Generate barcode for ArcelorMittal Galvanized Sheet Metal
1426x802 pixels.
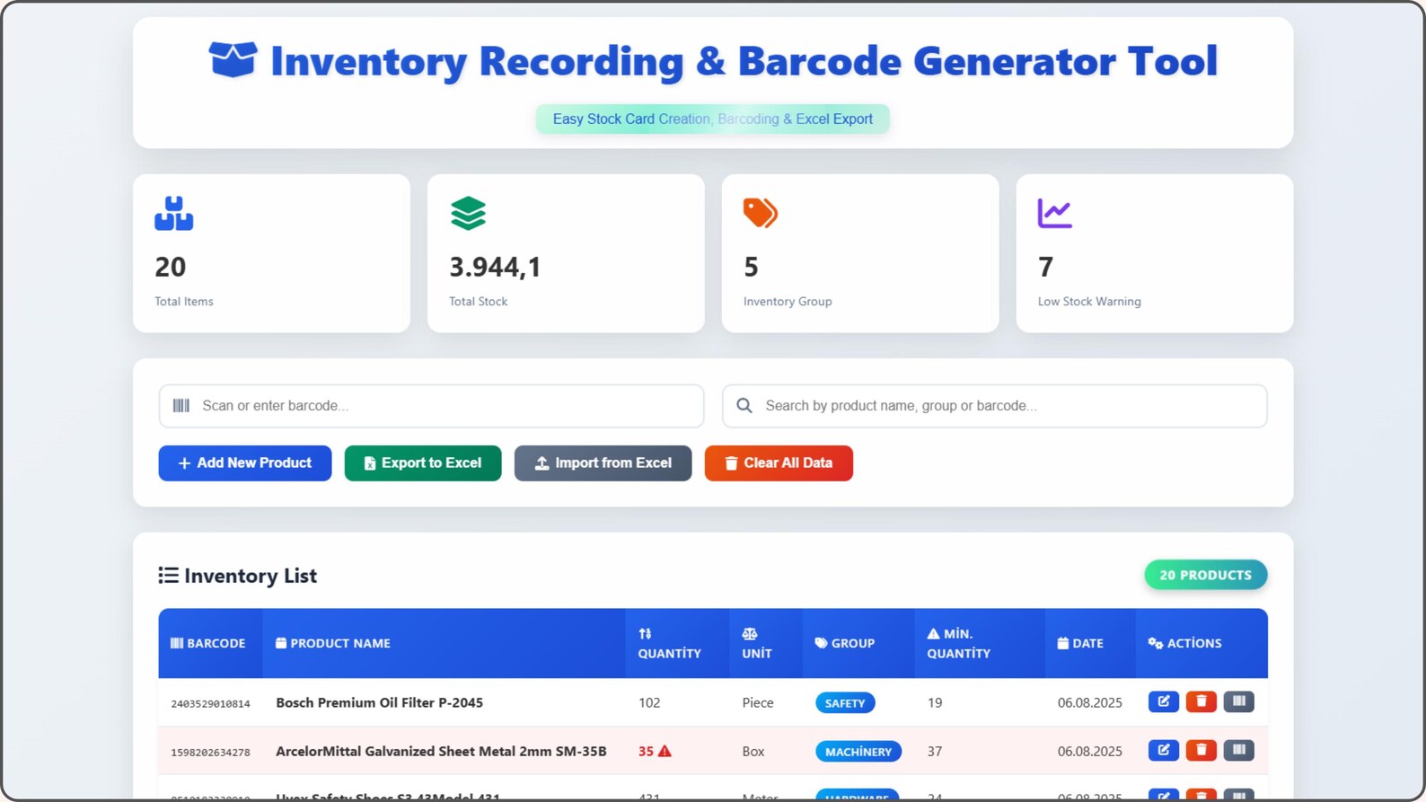pos(1239,750)
